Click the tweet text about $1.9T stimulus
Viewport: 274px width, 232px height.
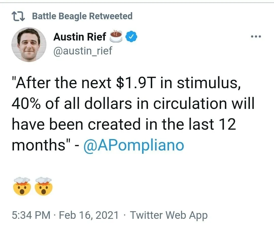[x=133, y=114]
